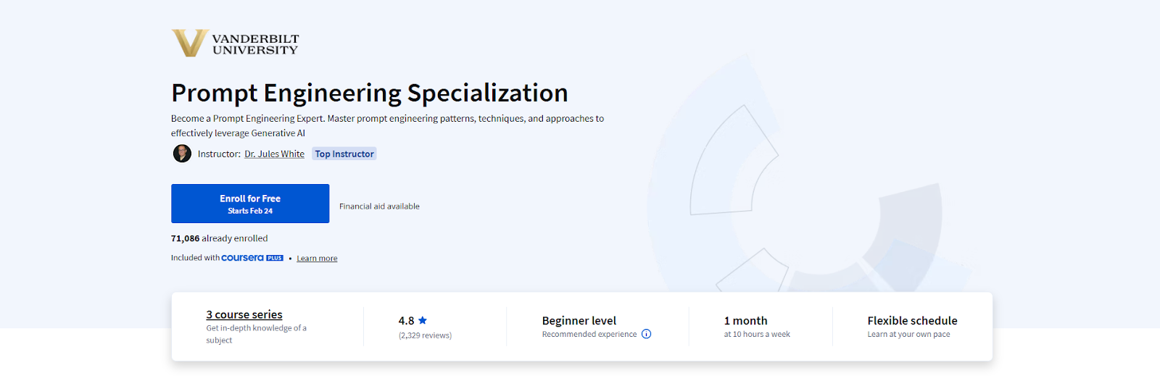Click the Top Instructor badge
This screenshot has width=1160, height=376.
click(344, 154)
